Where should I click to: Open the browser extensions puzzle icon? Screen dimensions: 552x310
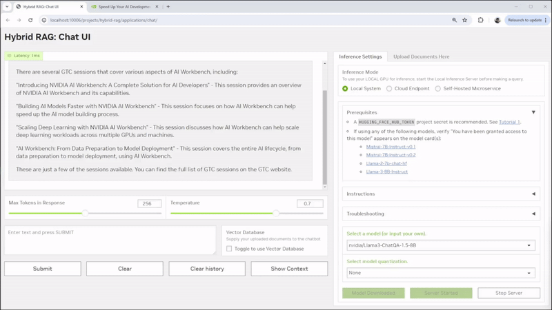click(x=480, y=20)
